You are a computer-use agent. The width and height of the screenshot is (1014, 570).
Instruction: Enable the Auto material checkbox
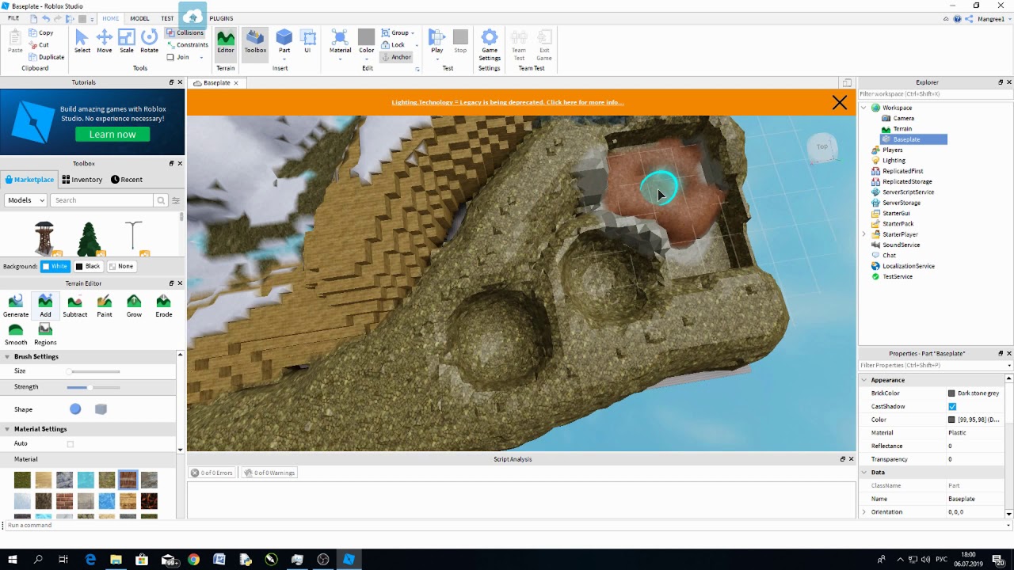pyautogui.click(x=71, y=444)
